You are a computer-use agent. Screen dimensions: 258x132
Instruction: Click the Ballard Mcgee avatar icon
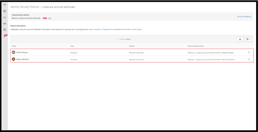[13, 52]
